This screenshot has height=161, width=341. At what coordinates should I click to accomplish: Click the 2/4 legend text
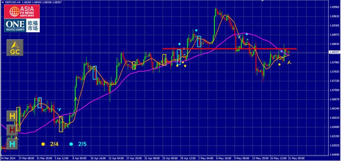(x=54, y=144)
